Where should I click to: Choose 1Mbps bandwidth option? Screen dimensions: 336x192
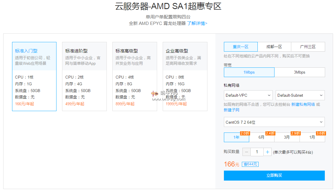pyautogui.click(x=249, y=72)
